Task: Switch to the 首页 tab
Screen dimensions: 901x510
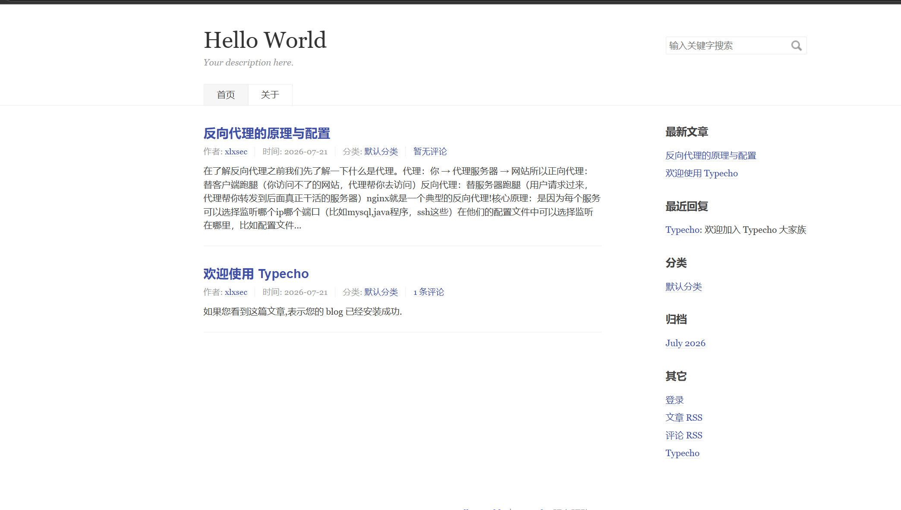Action: point(226,94)
